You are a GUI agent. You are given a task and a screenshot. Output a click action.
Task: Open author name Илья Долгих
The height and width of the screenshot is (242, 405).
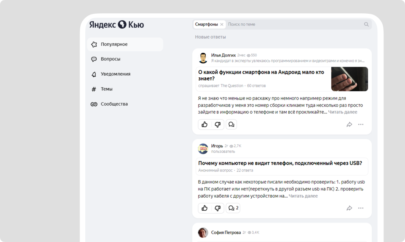click(223, 55)
